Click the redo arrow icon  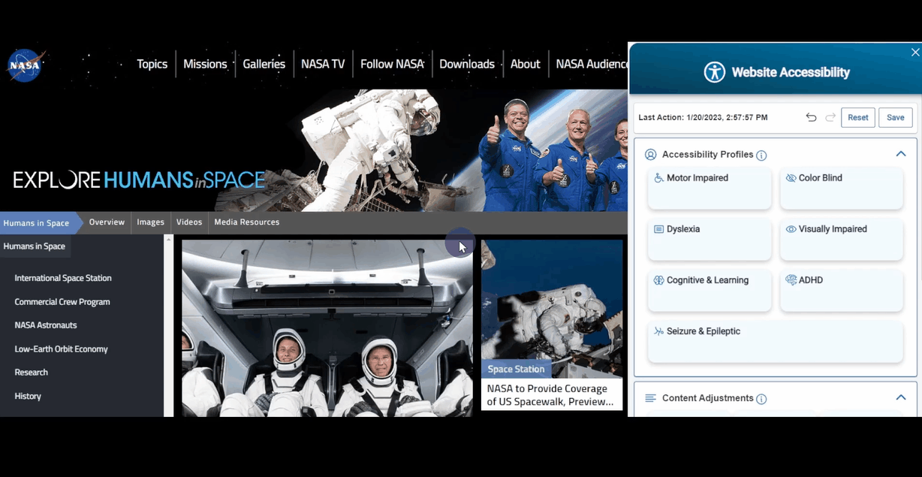[830, 117]
